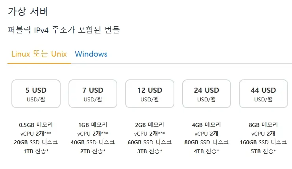
Task: Select the 44 USD plan card
Action: (263, 94)
